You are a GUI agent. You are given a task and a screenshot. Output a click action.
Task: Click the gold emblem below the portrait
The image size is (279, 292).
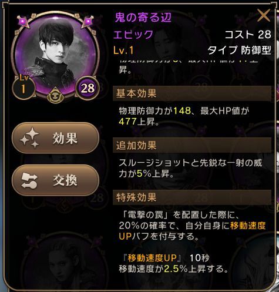55,95
